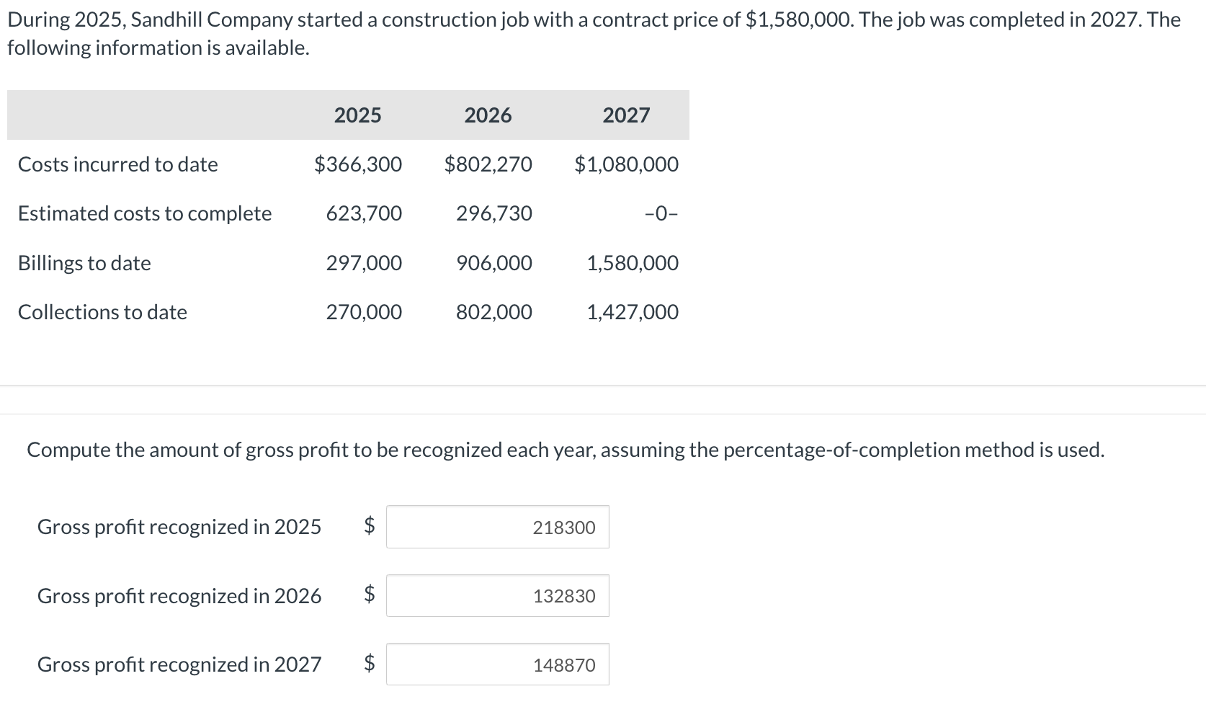Click the 1,580,000 billings figure

tap(632, 262)
